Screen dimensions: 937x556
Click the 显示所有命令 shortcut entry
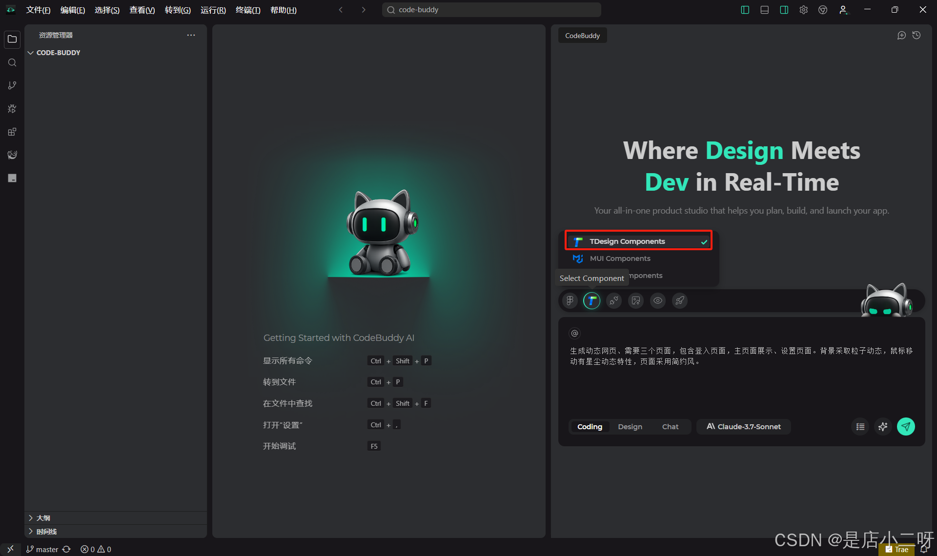coord(287,361)
